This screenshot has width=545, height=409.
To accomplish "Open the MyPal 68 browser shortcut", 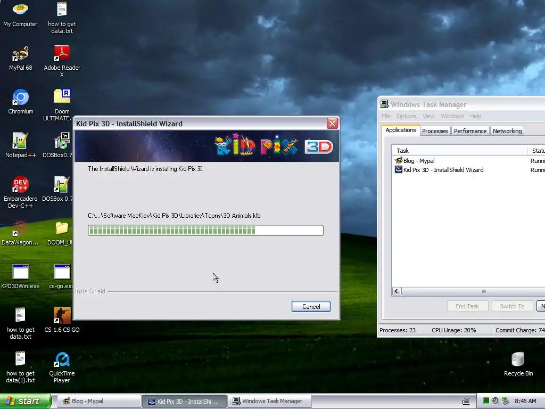I will coord(20,58).
